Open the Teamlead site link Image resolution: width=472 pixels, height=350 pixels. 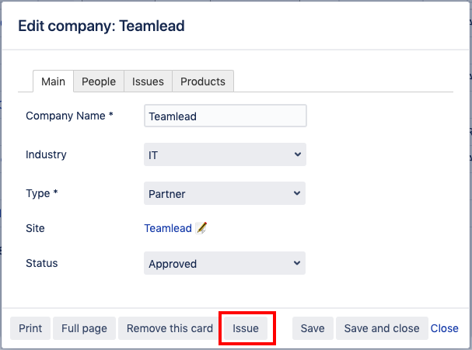click(x=167, y=228)
